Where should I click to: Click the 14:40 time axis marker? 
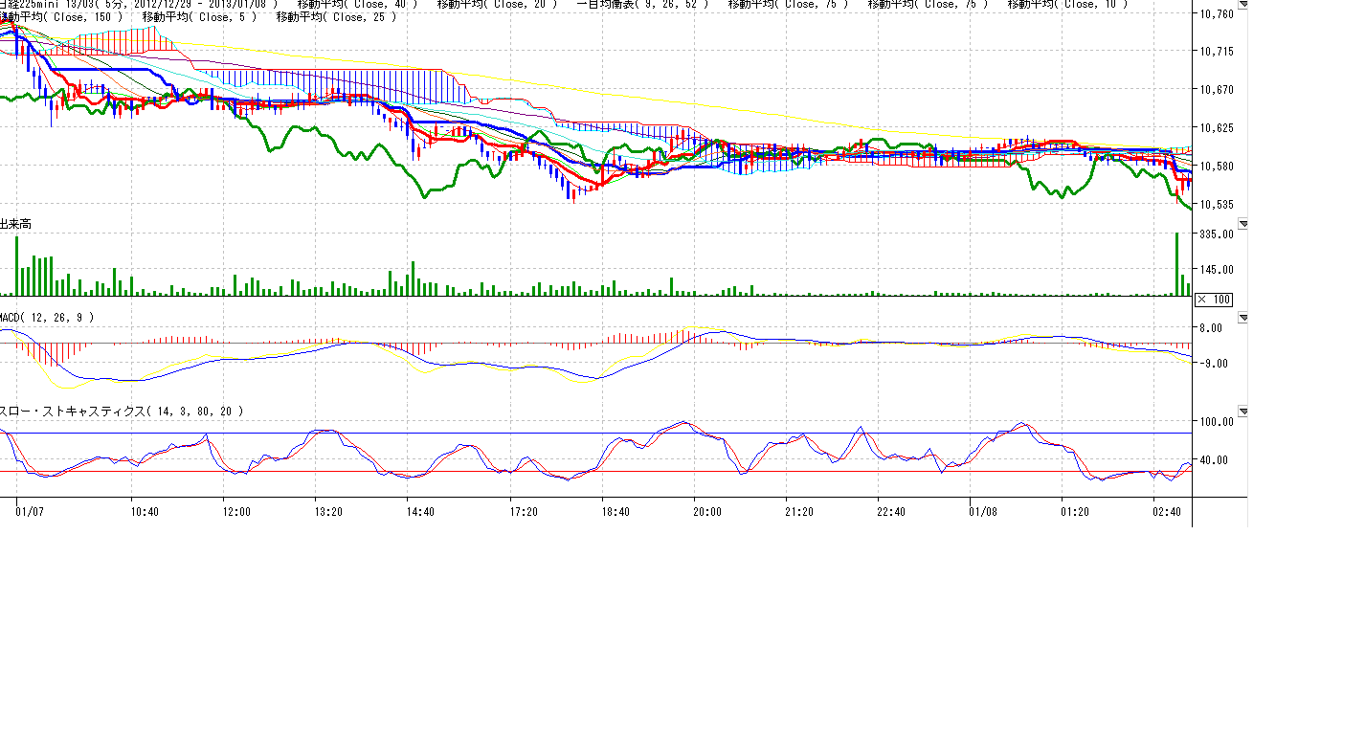[421, 512]
